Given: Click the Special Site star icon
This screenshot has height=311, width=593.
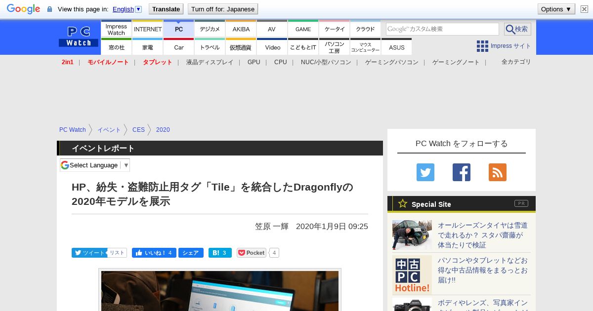Looking at the screenshot, I should 403,203.
